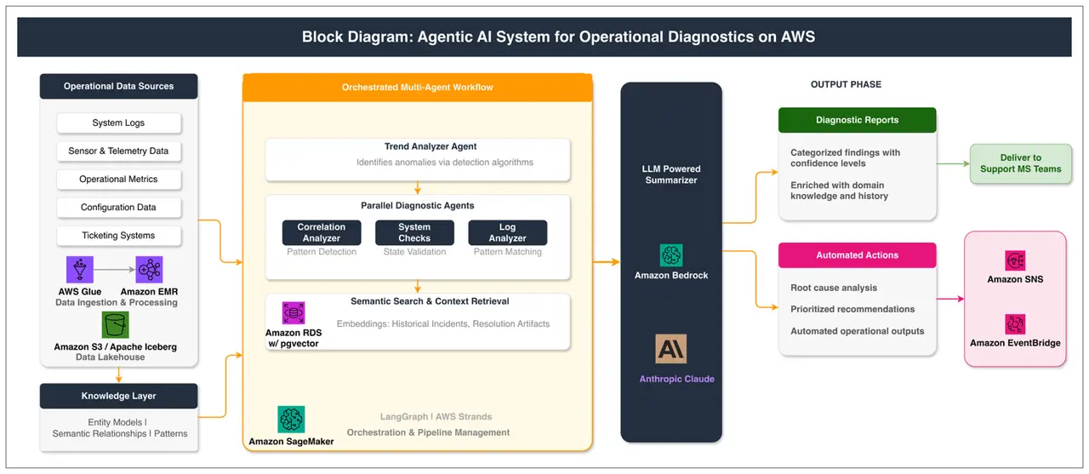Select the Operational Metrics box

(x=119, y=180)
